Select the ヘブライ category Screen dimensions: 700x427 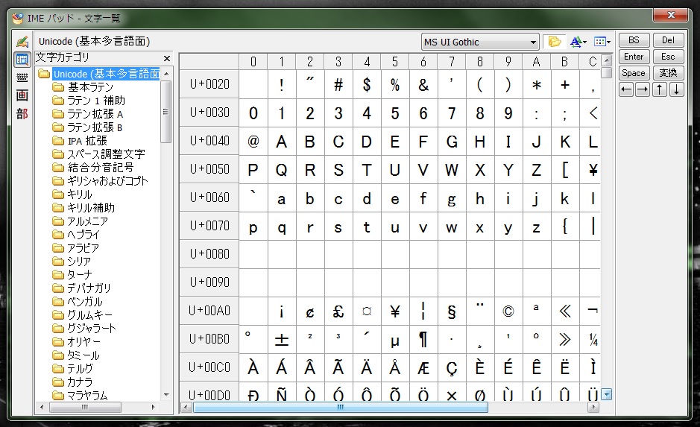(x=83, y=234)
